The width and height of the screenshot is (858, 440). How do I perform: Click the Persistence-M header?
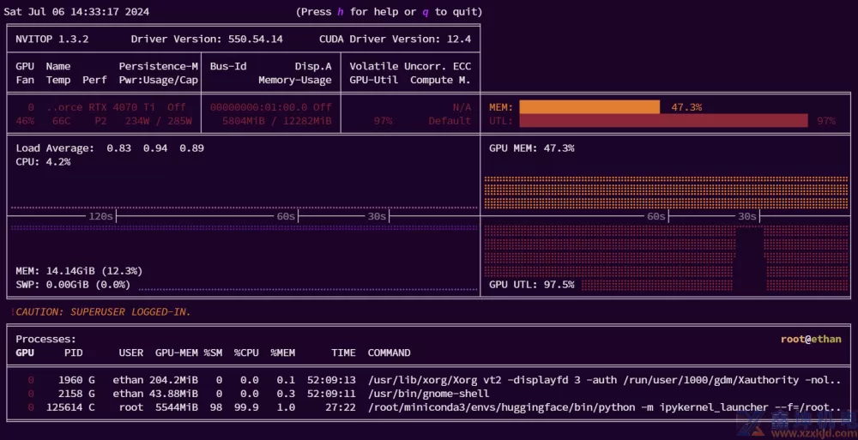159,66
